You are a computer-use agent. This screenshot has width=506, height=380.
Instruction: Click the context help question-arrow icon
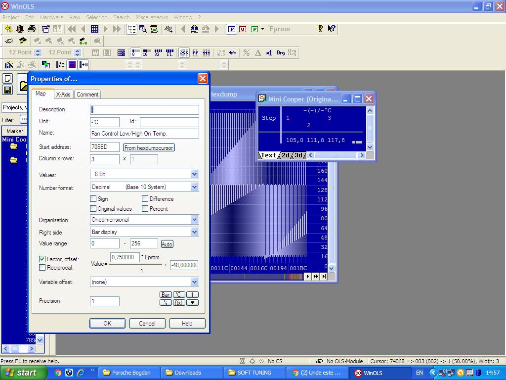[332, 29]
